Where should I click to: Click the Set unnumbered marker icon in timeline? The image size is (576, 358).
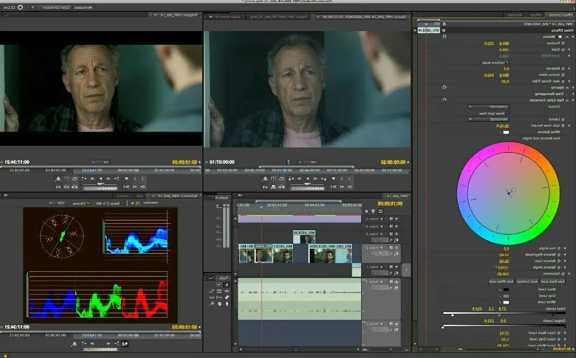367,211
